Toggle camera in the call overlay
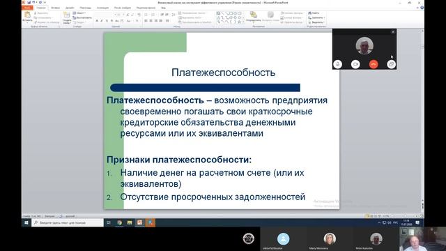The width and height of the screenshot is (446, 251). pyautogui.click(x=355, y=64)
